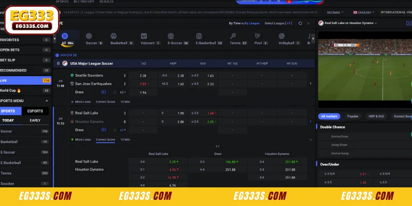
Task: Select the EARLY tab
Action: 35,121
